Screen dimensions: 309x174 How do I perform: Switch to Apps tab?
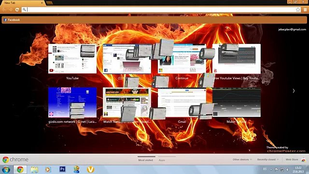tap(162, 160)
